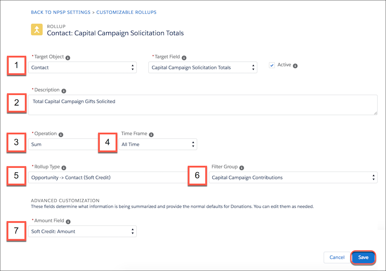The image size is (386, 271).
Task: Open the Operation dropdown showing Sum
Action: coord(63,144)
